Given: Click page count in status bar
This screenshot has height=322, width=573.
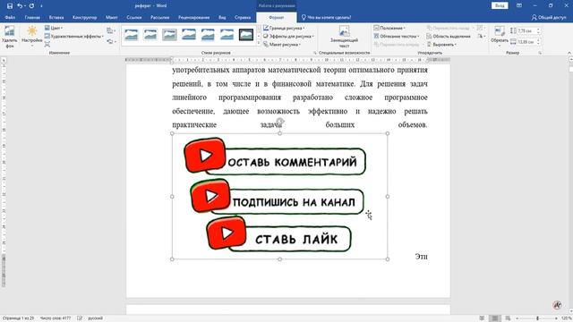Looking at the screenshot, I should [x=18, y=318].
